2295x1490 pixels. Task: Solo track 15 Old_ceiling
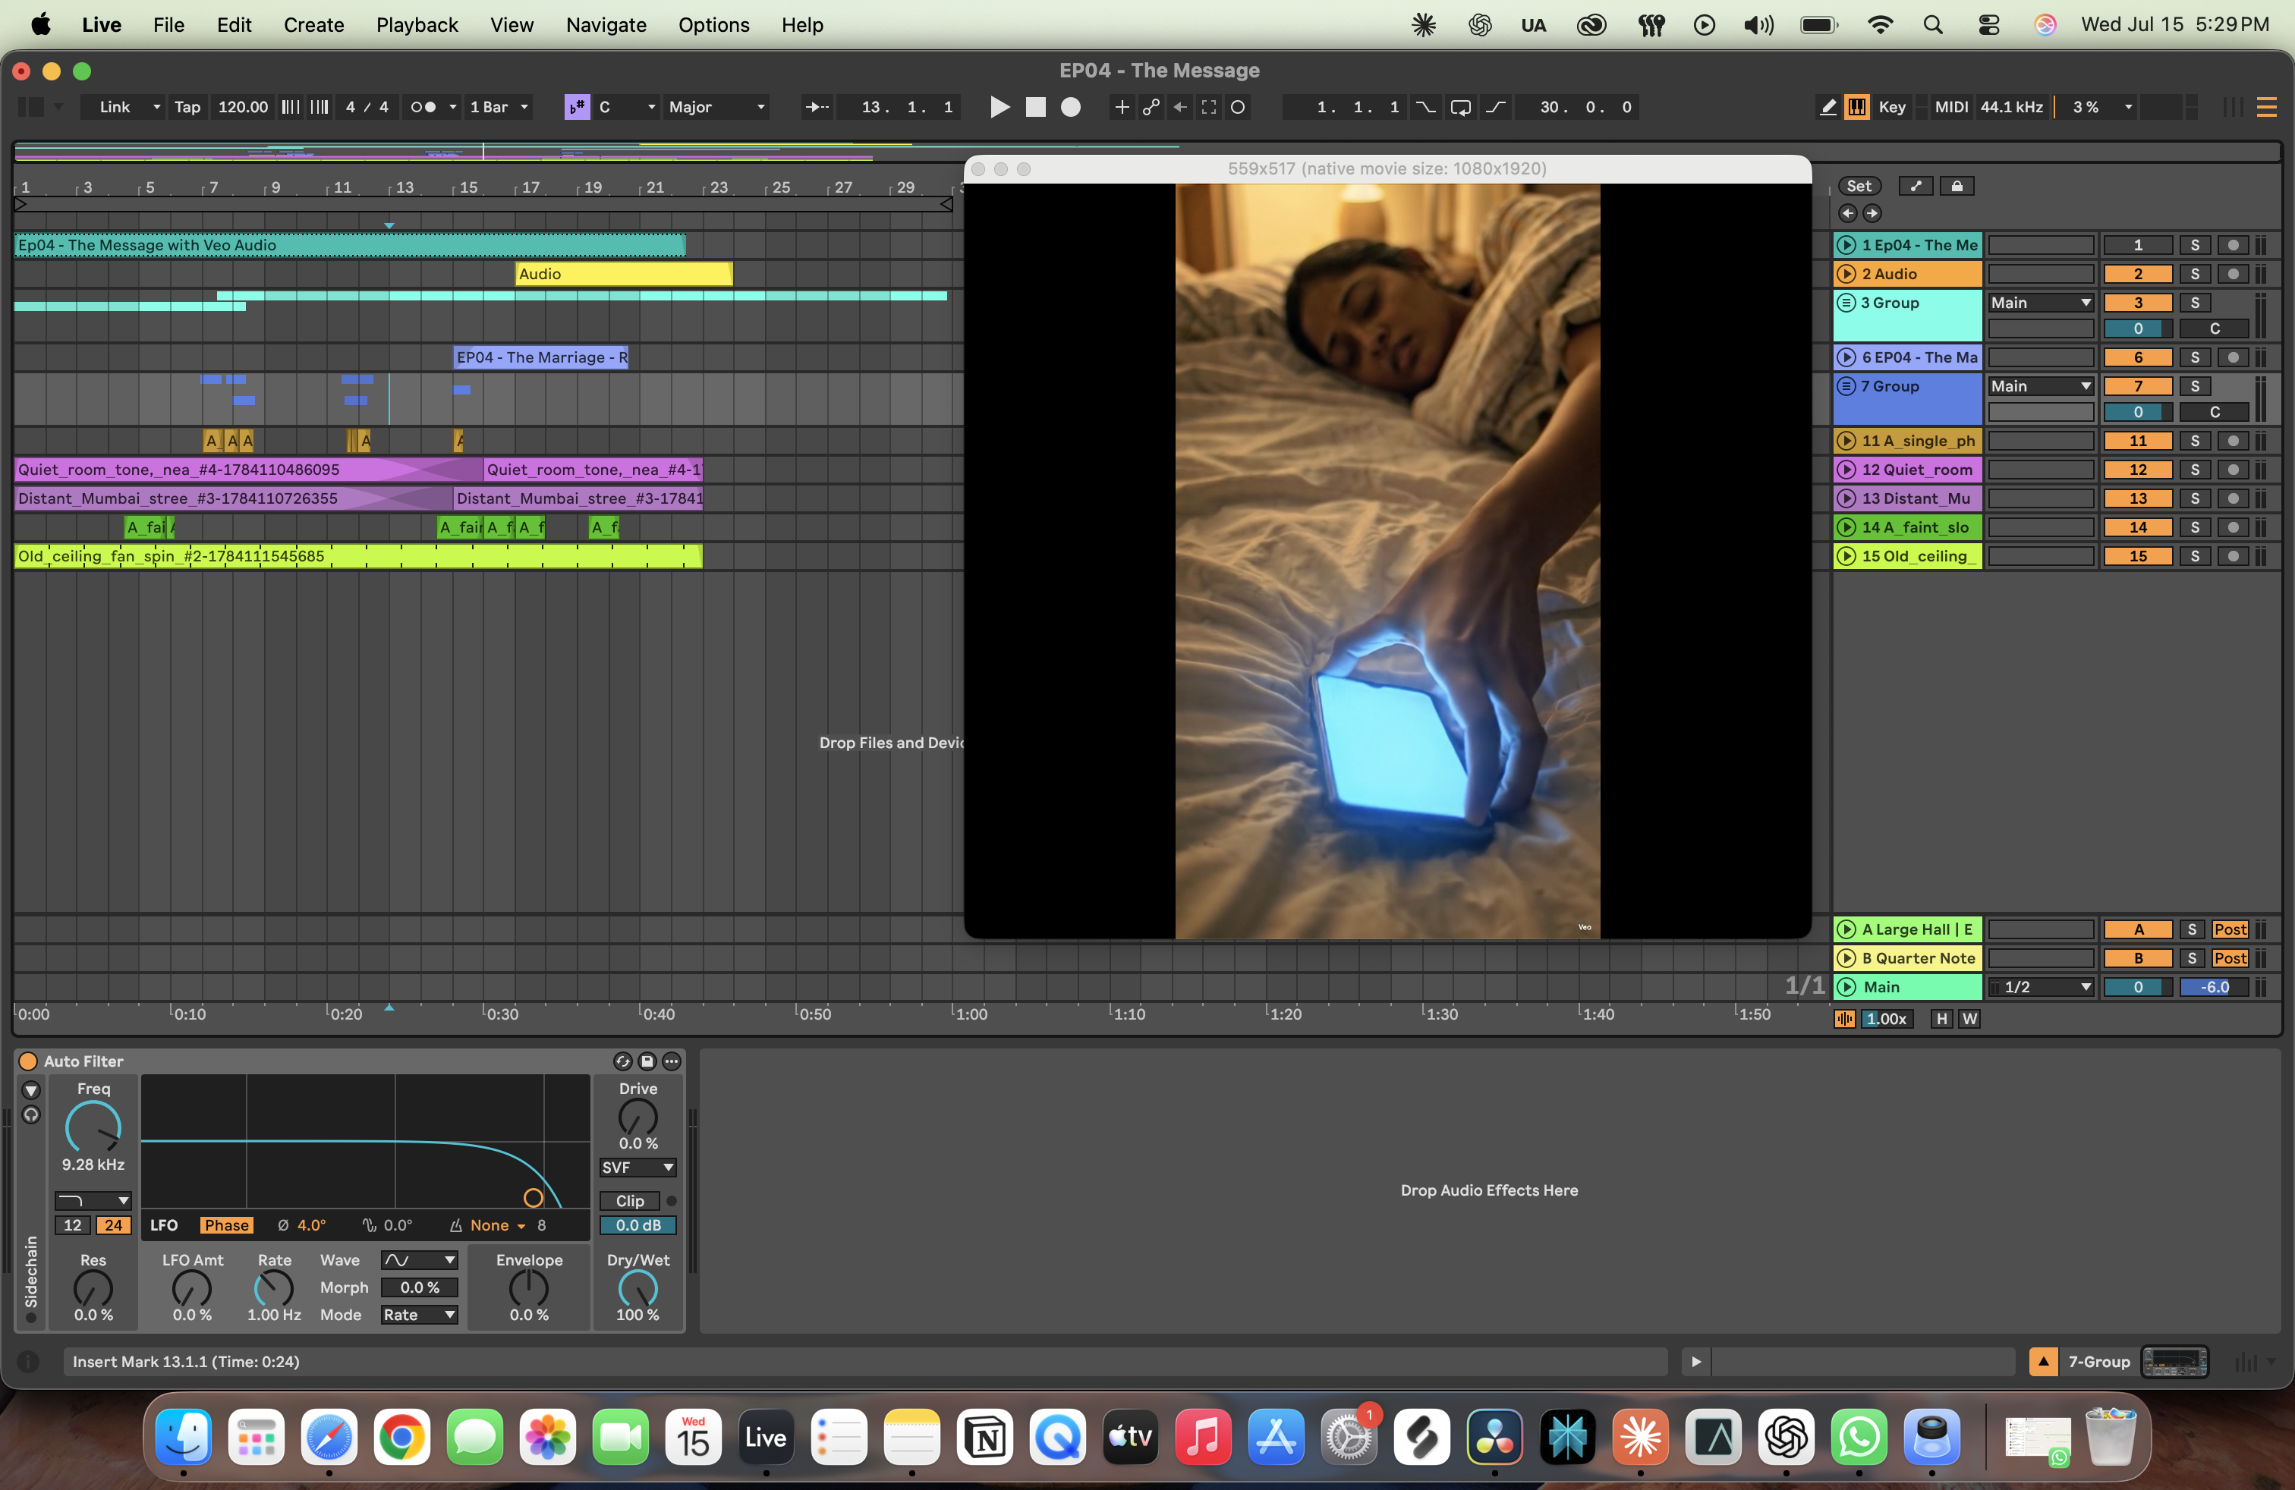click(2195, 556)
